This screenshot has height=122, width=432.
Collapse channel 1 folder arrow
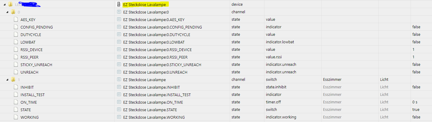pos(8,80)
